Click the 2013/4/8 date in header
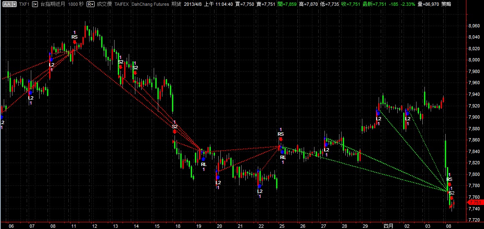This screenshot has width=484, height=229. point(192,4)
